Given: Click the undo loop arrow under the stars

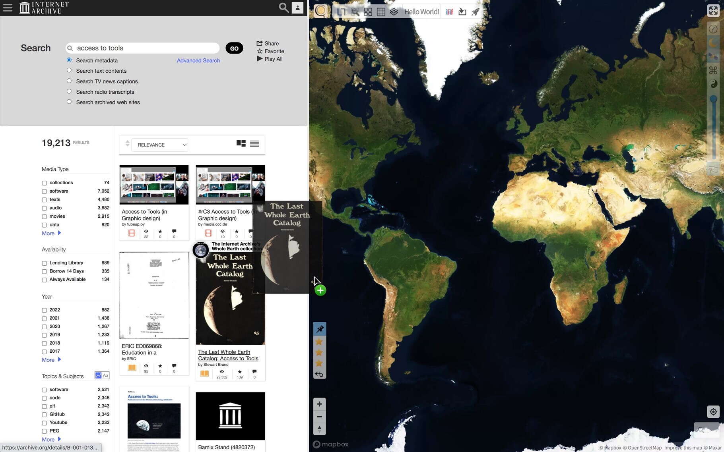Looking at the screenshot, I should pos(319,374).
